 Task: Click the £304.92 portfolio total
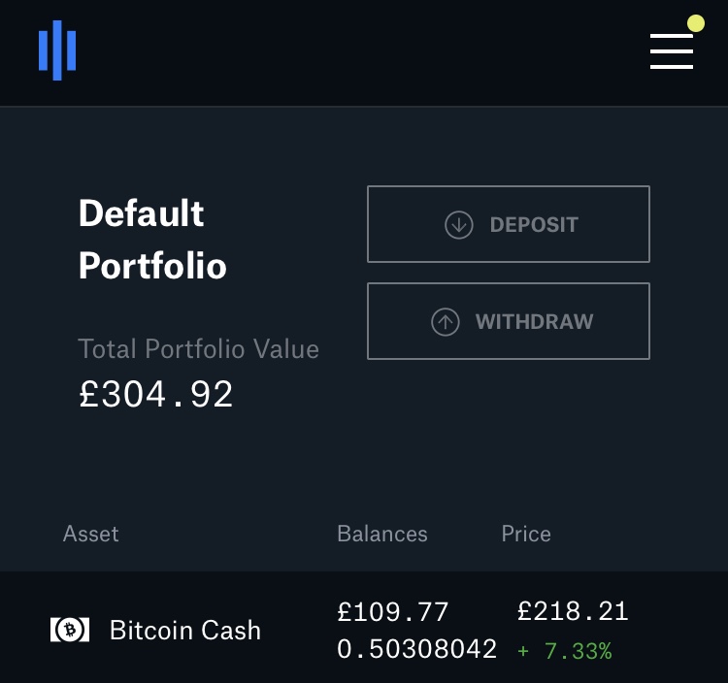tap(155, 394)
